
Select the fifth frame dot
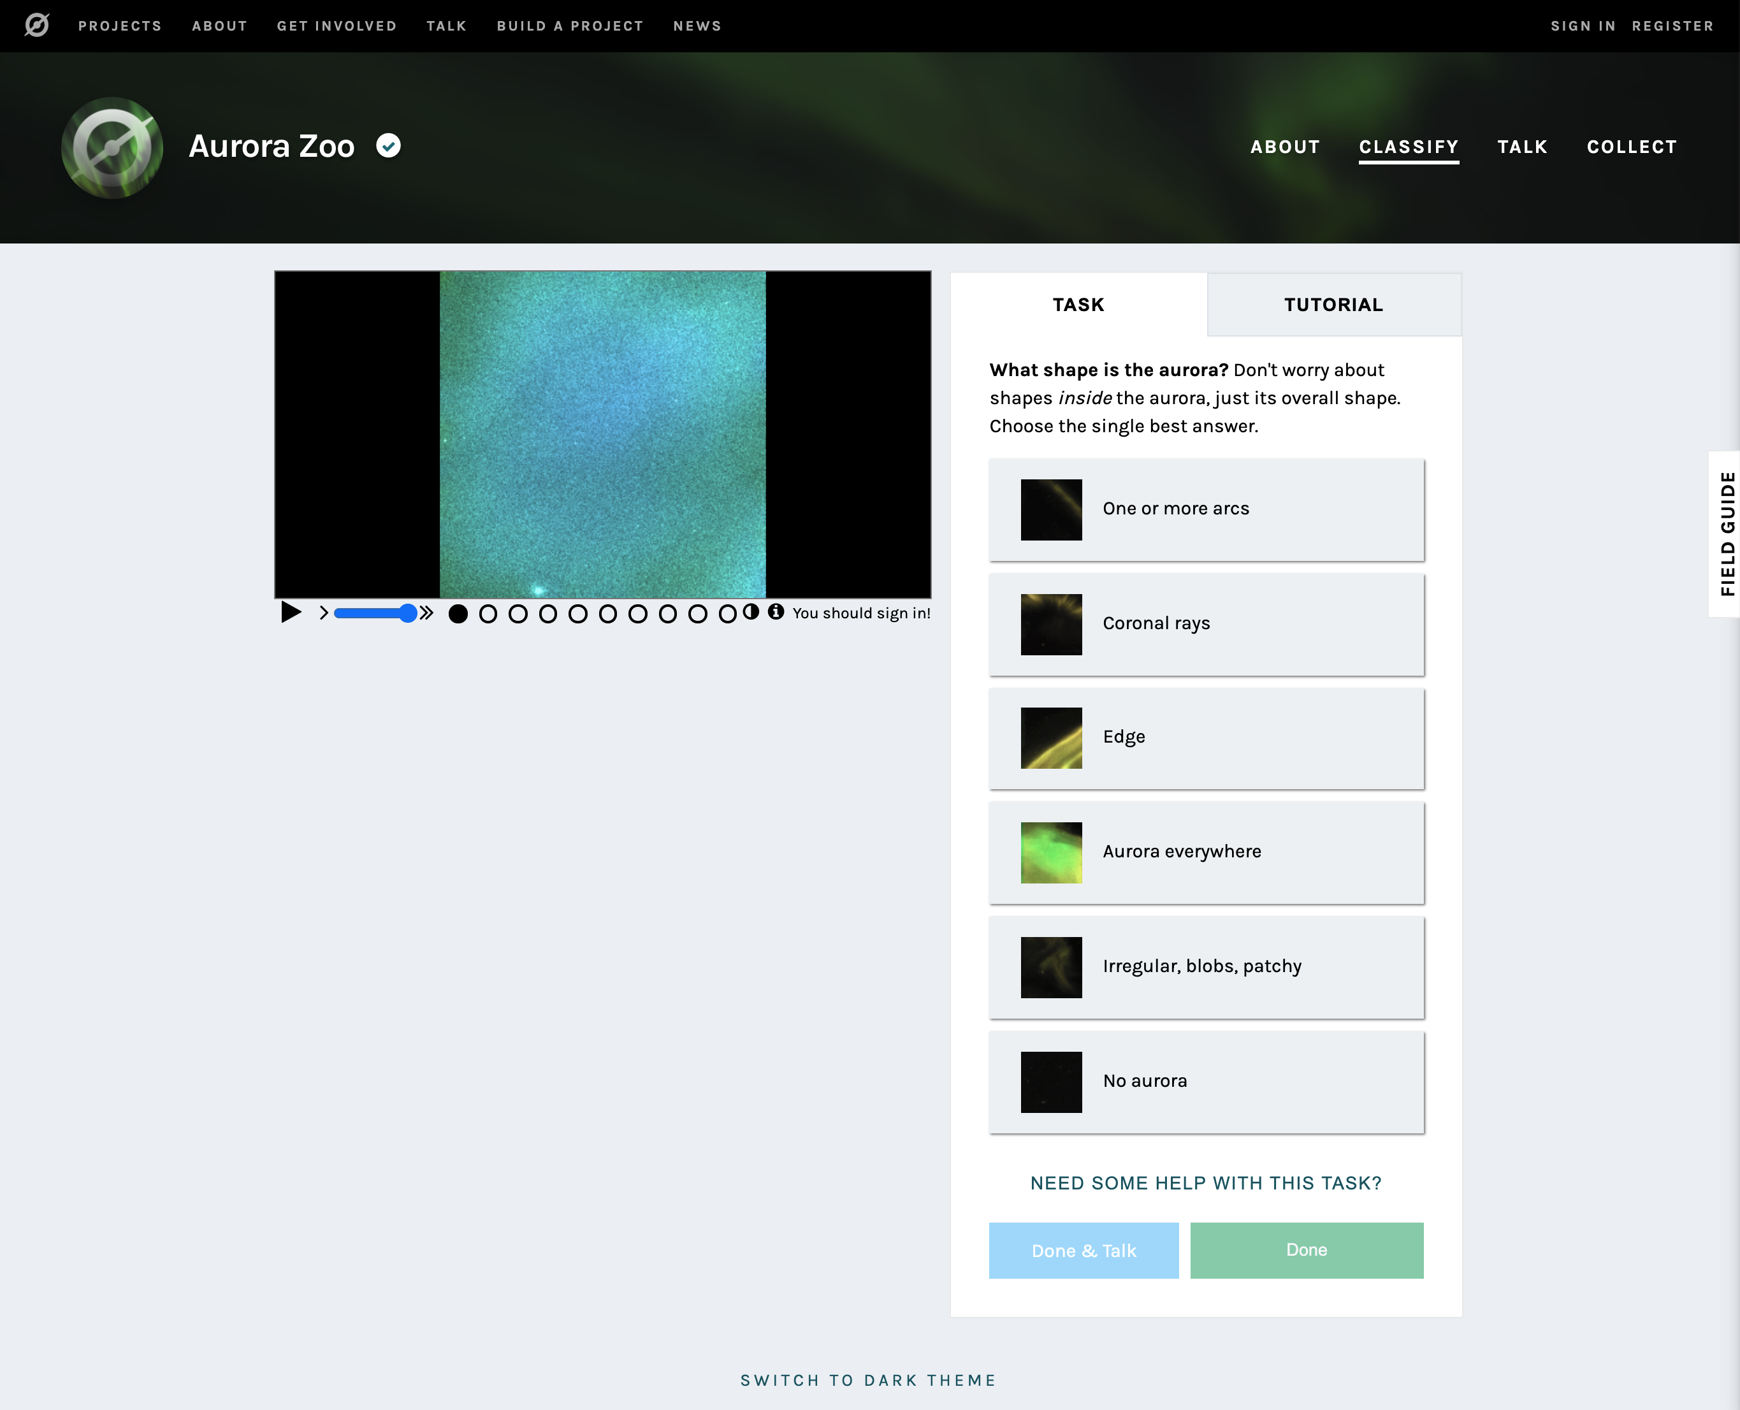(578, 614)
